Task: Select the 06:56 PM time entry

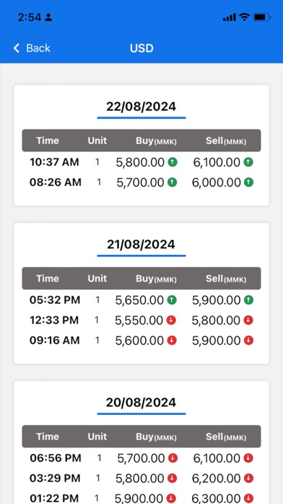Action: (56, 458)
